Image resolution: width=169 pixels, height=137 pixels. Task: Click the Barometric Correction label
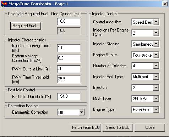pos(30,112)
